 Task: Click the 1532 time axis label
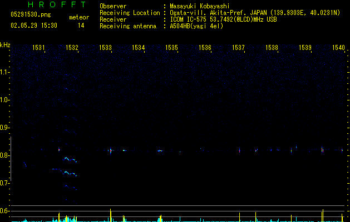click(72, 48)
